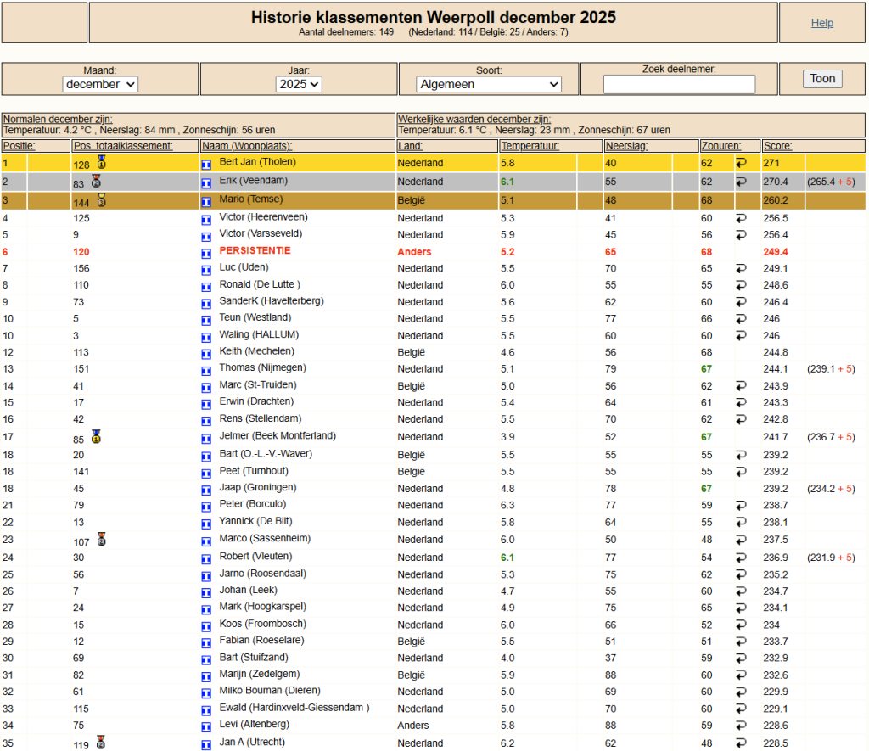Sort by Pos. totaalklassement header
The image size is (869, 751).
[123, 146]
